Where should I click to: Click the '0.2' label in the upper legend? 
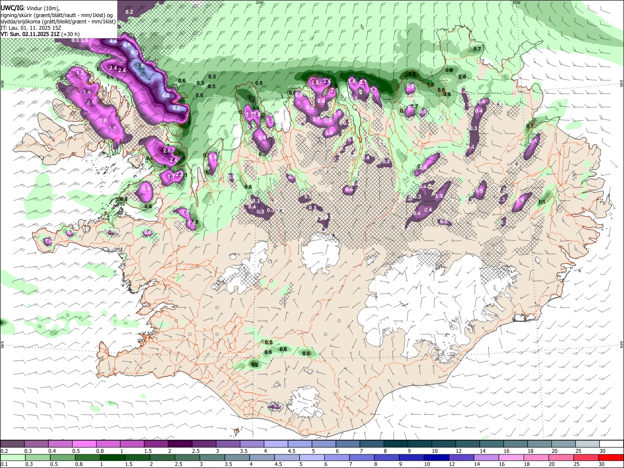point(4,451)
